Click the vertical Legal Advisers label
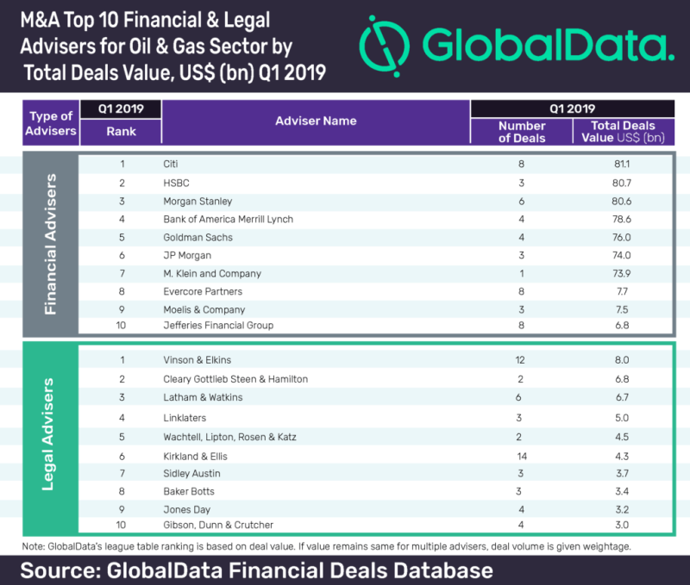Viewport: 690px width, 585px height. (50, 433)
